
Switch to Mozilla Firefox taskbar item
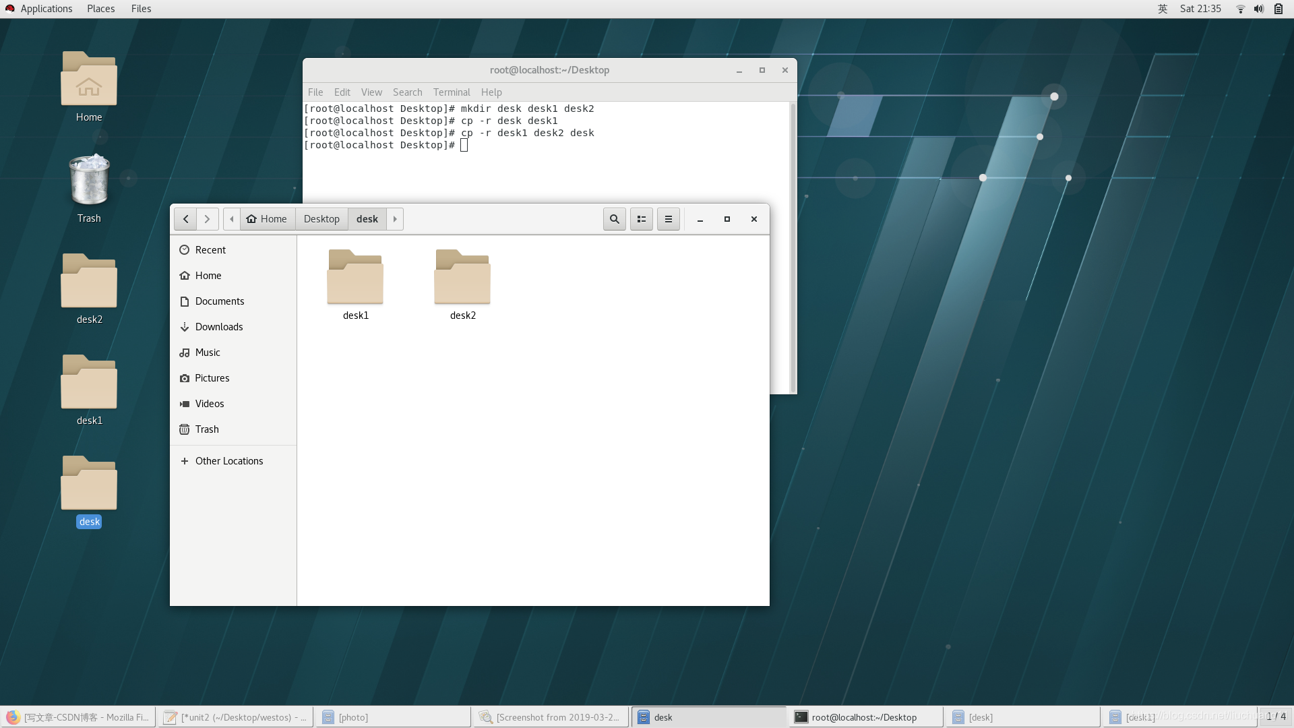click(x=78, y=717)
